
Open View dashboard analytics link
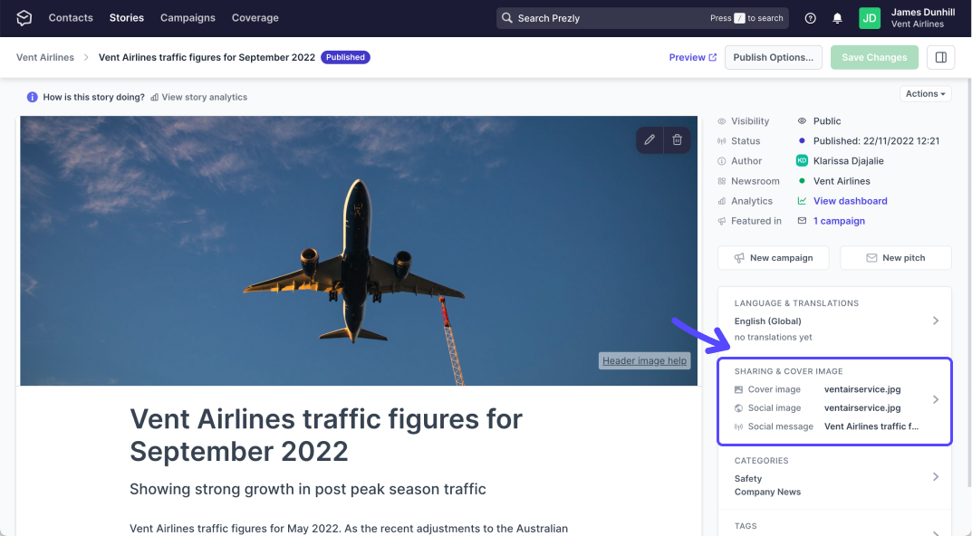pyautogui.click(x=850, y=201)
